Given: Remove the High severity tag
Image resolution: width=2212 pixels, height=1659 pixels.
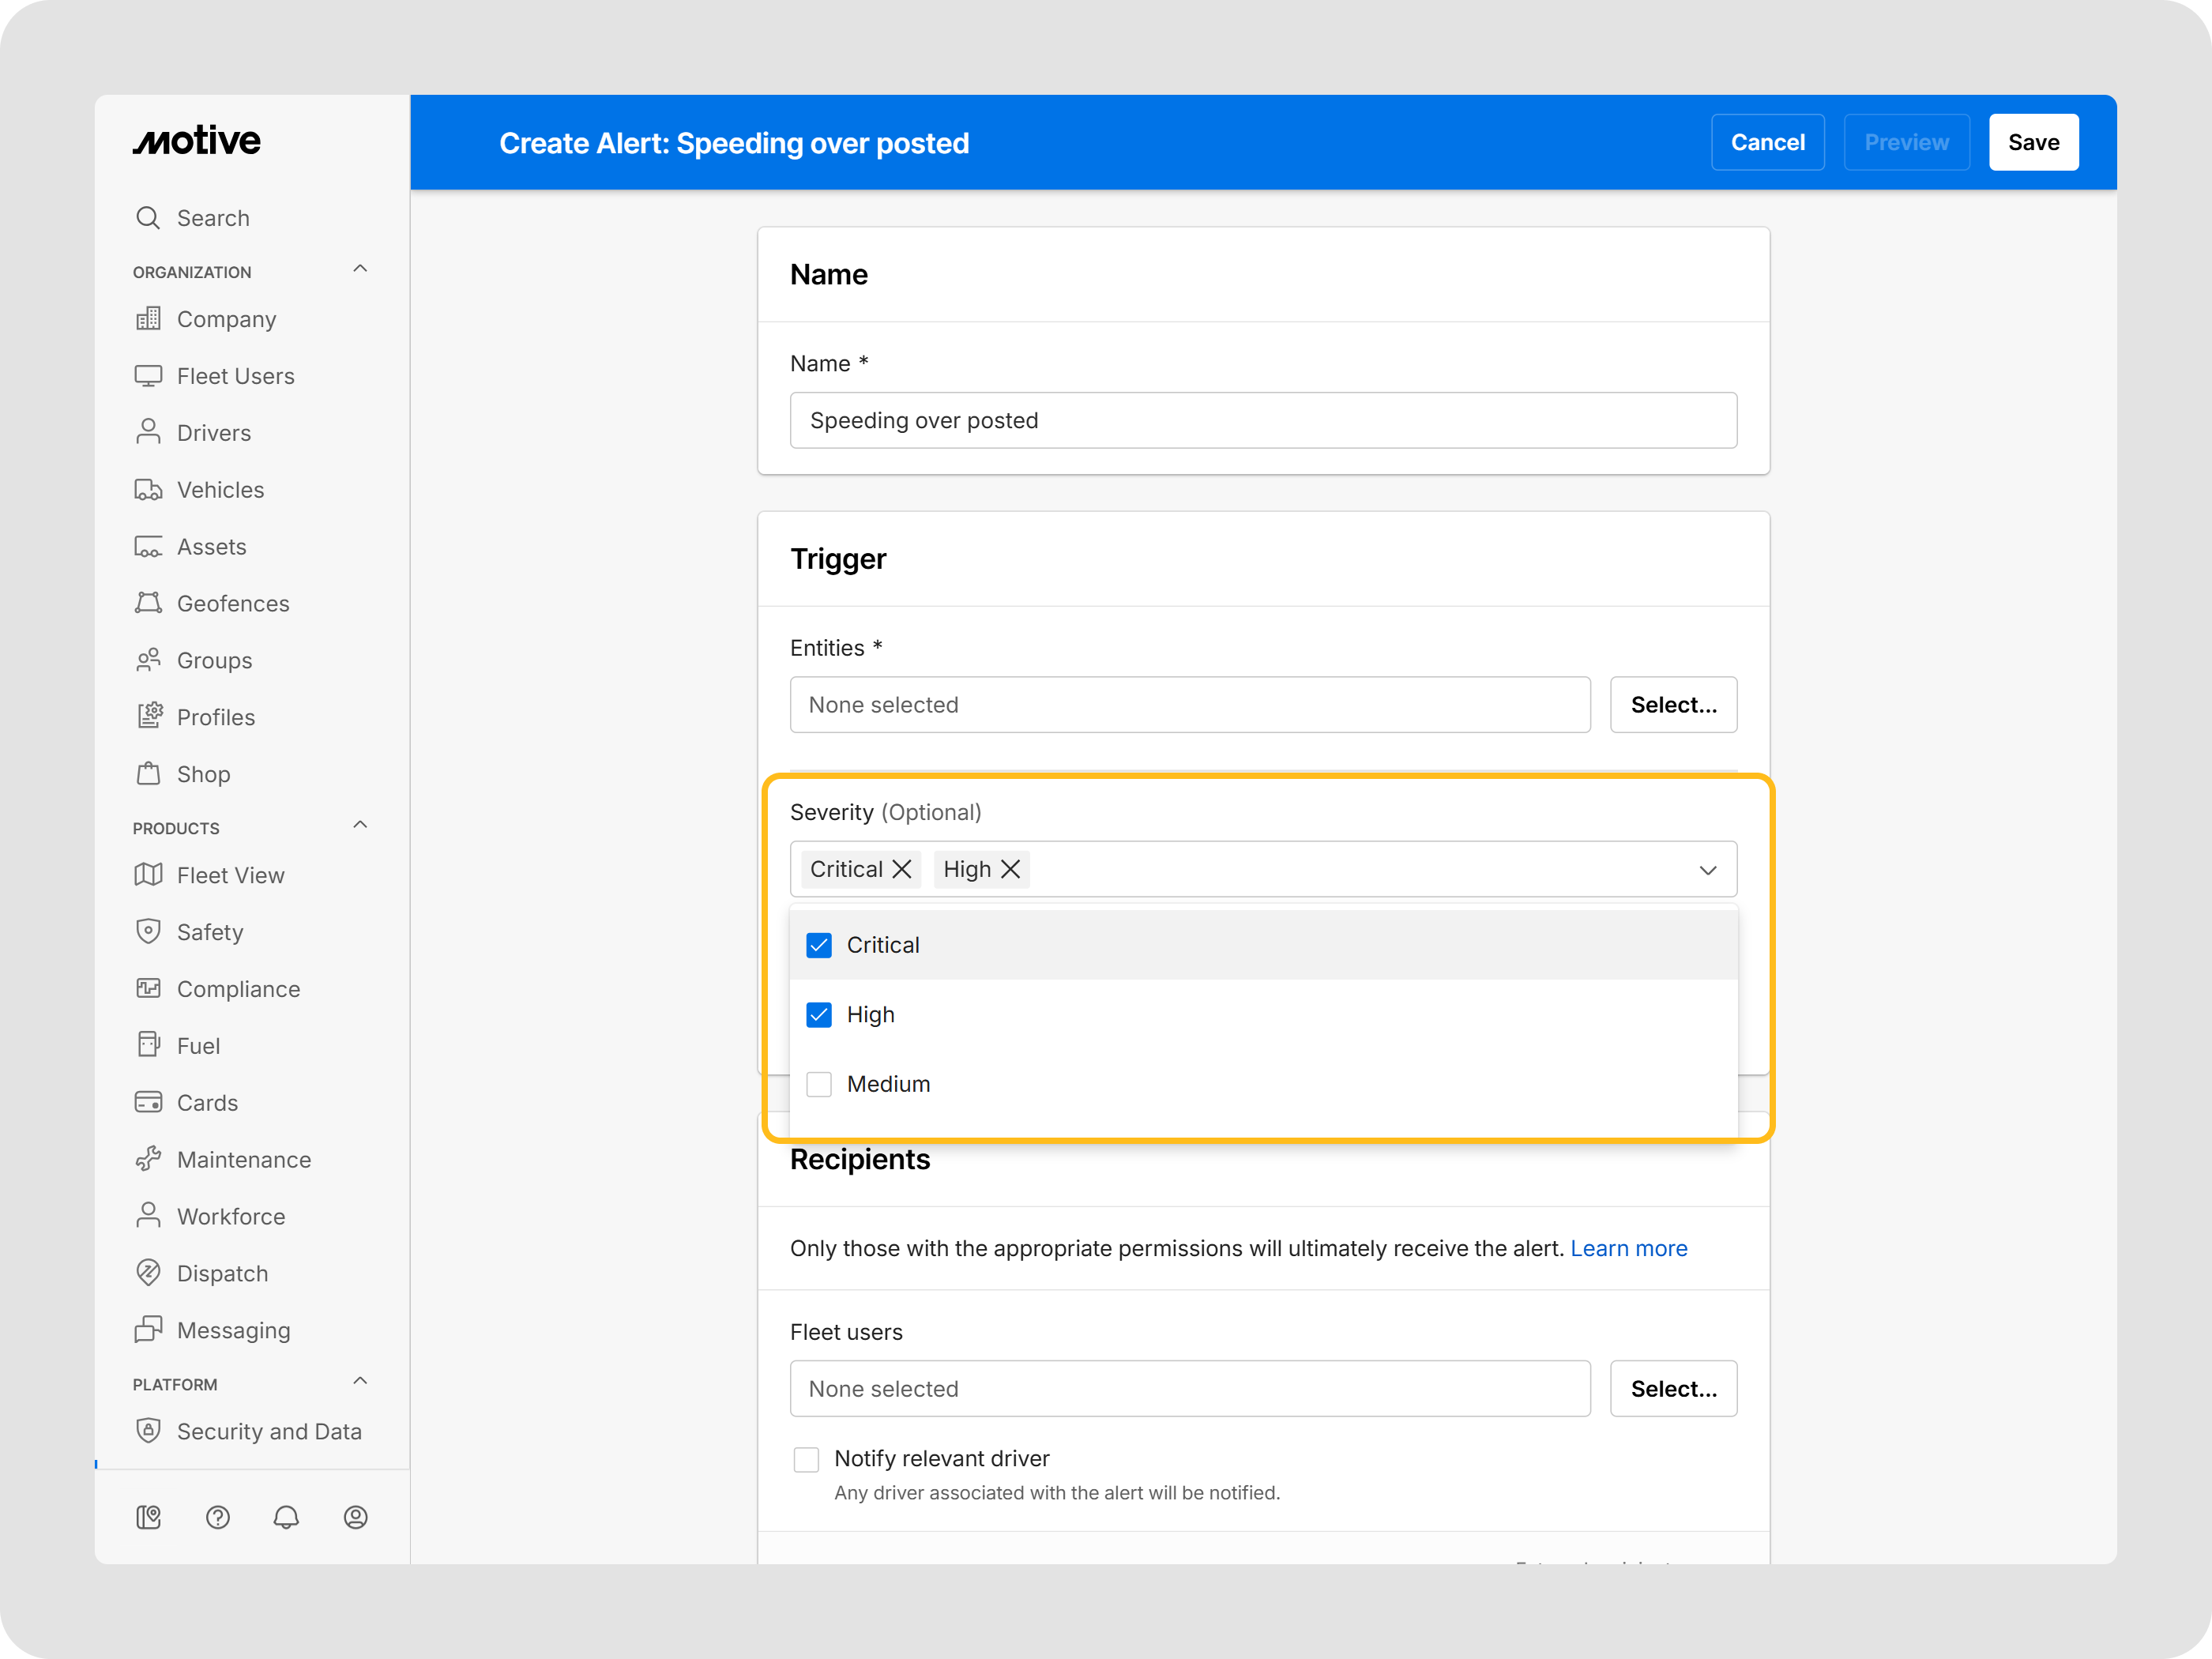Looking at the screenshot, I should (1011, 869).
